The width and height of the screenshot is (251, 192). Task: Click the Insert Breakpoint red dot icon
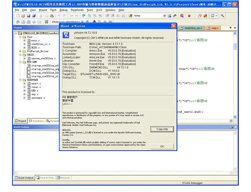point(189,16)
